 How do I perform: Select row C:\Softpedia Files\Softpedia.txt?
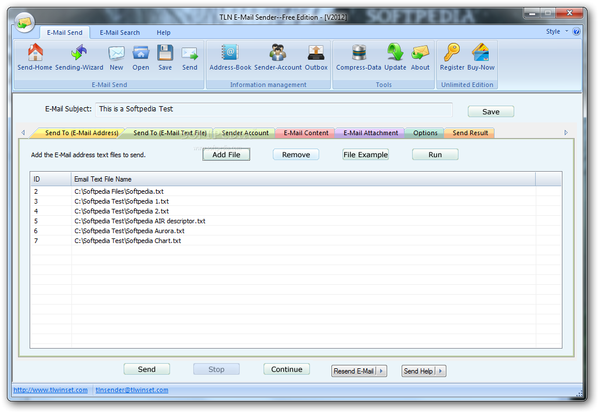tap(295, 191)
